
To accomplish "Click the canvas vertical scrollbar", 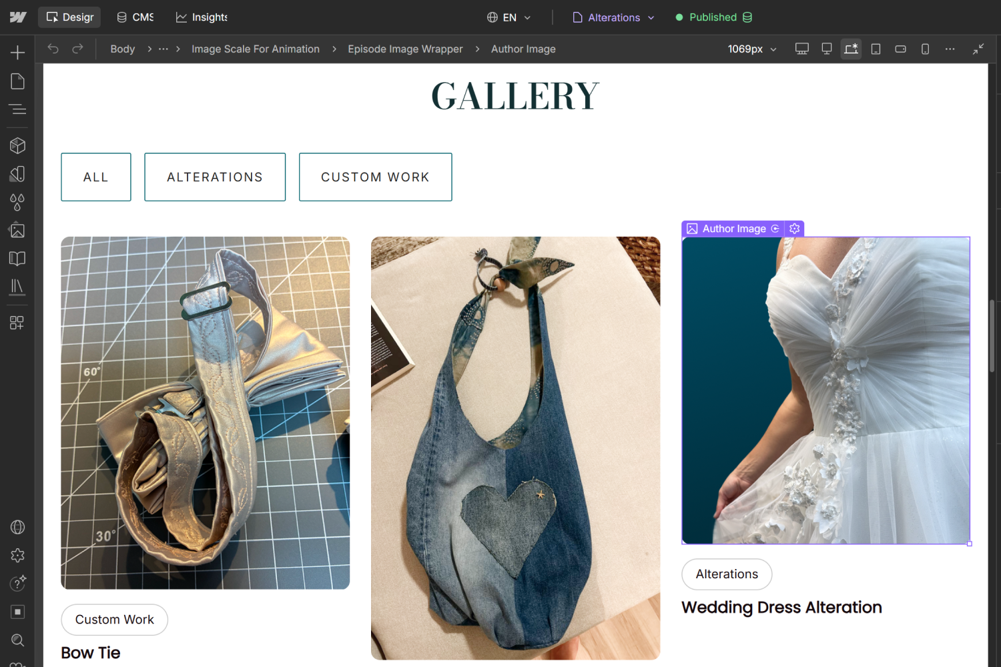I will point(992,336).
